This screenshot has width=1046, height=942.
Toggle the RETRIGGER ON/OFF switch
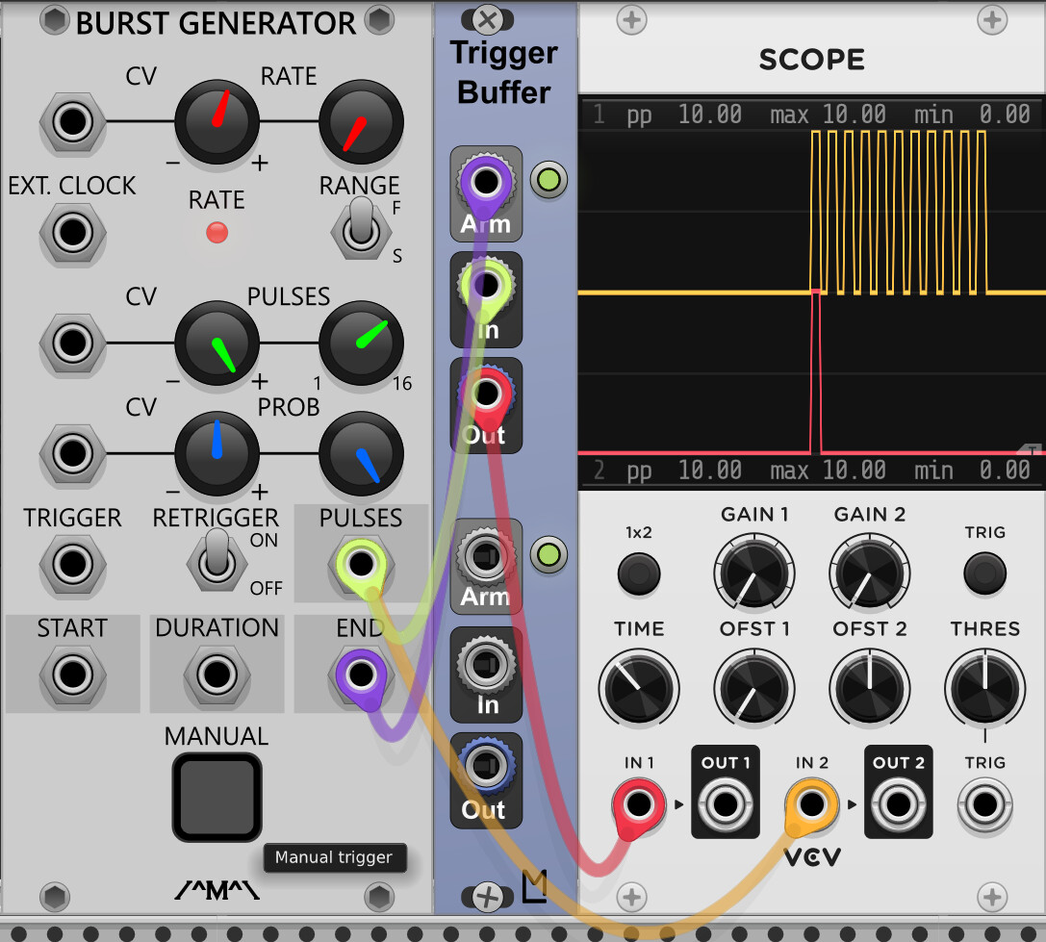click(217, 560)
